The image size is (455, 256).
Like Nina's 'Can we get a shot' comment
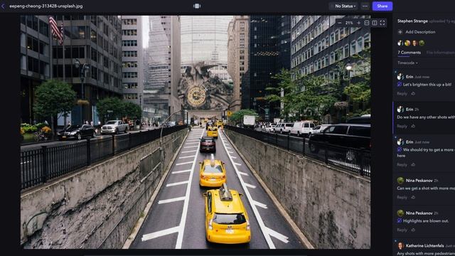coord(413,198)
